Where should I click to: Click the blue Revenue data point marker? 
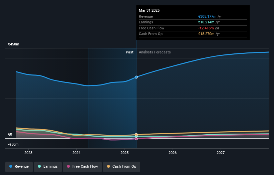136,77
